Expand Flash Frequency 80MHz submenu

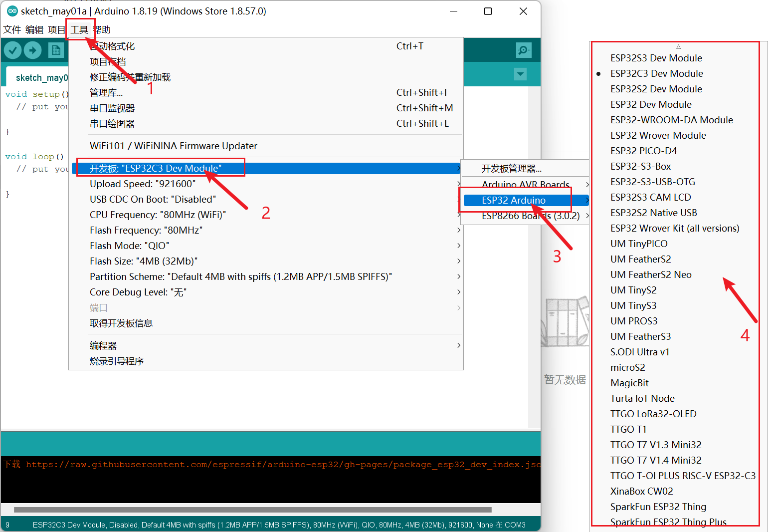pos(266,231)
